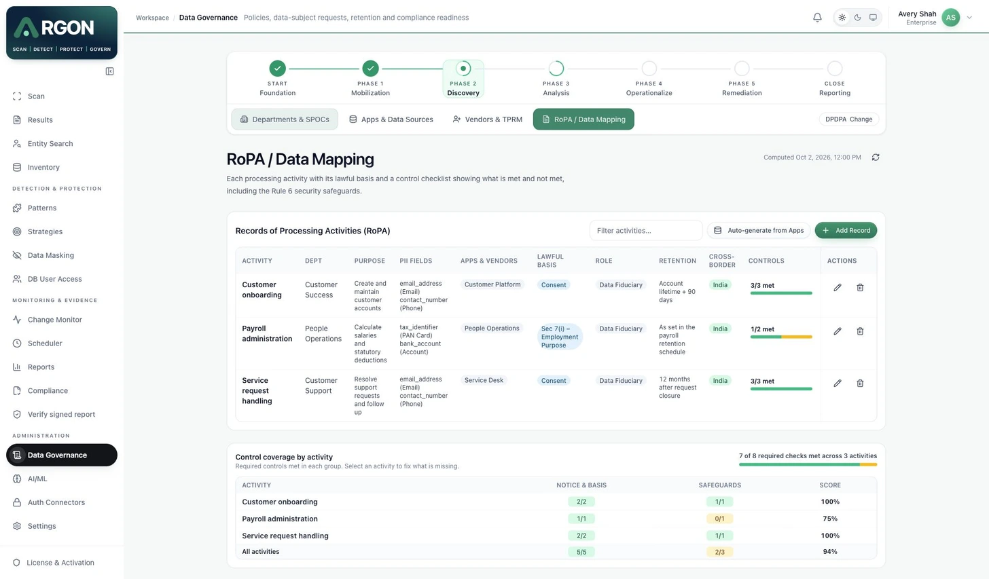Click the DPDPA Change button

click(x=848, y=119)
